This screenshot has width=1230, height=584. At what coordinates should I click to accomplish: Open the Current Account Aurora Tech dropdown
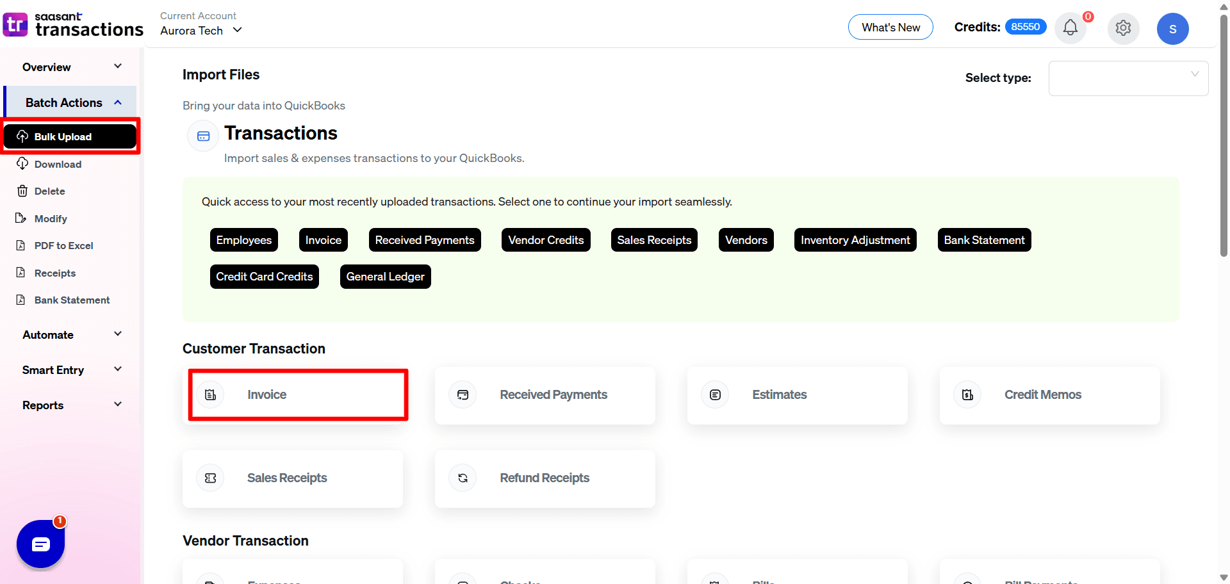[x=201, y=30]
